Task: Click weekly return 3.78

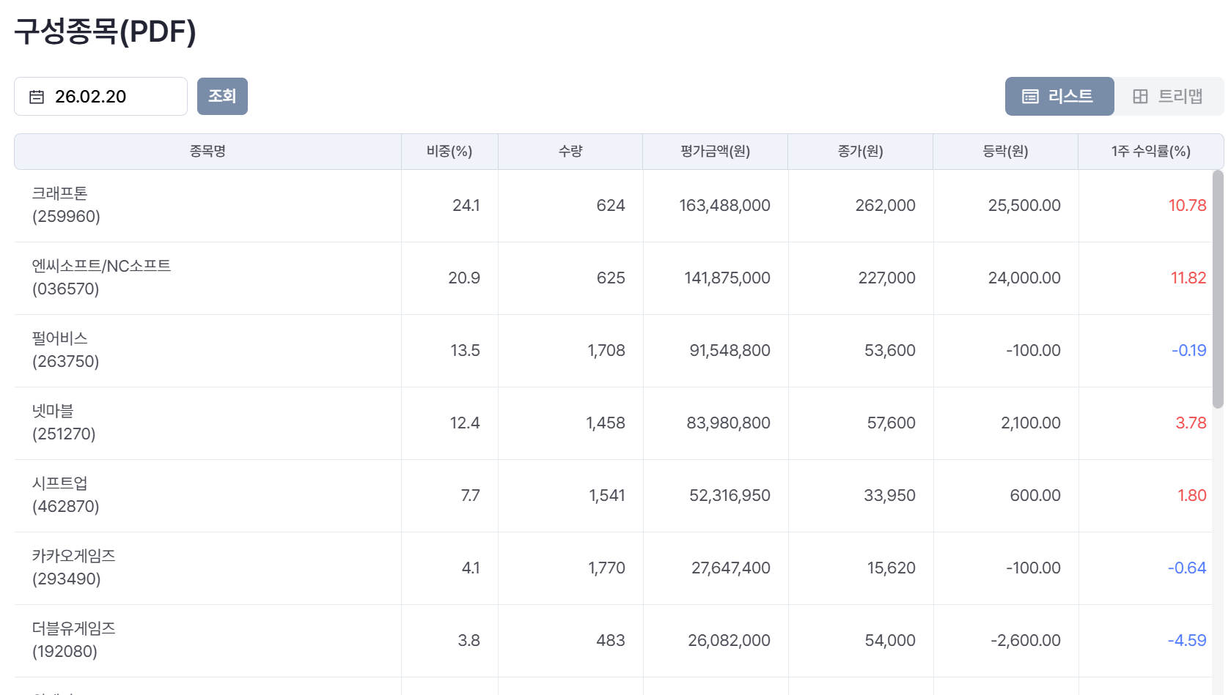Action: coord(1191,423)
